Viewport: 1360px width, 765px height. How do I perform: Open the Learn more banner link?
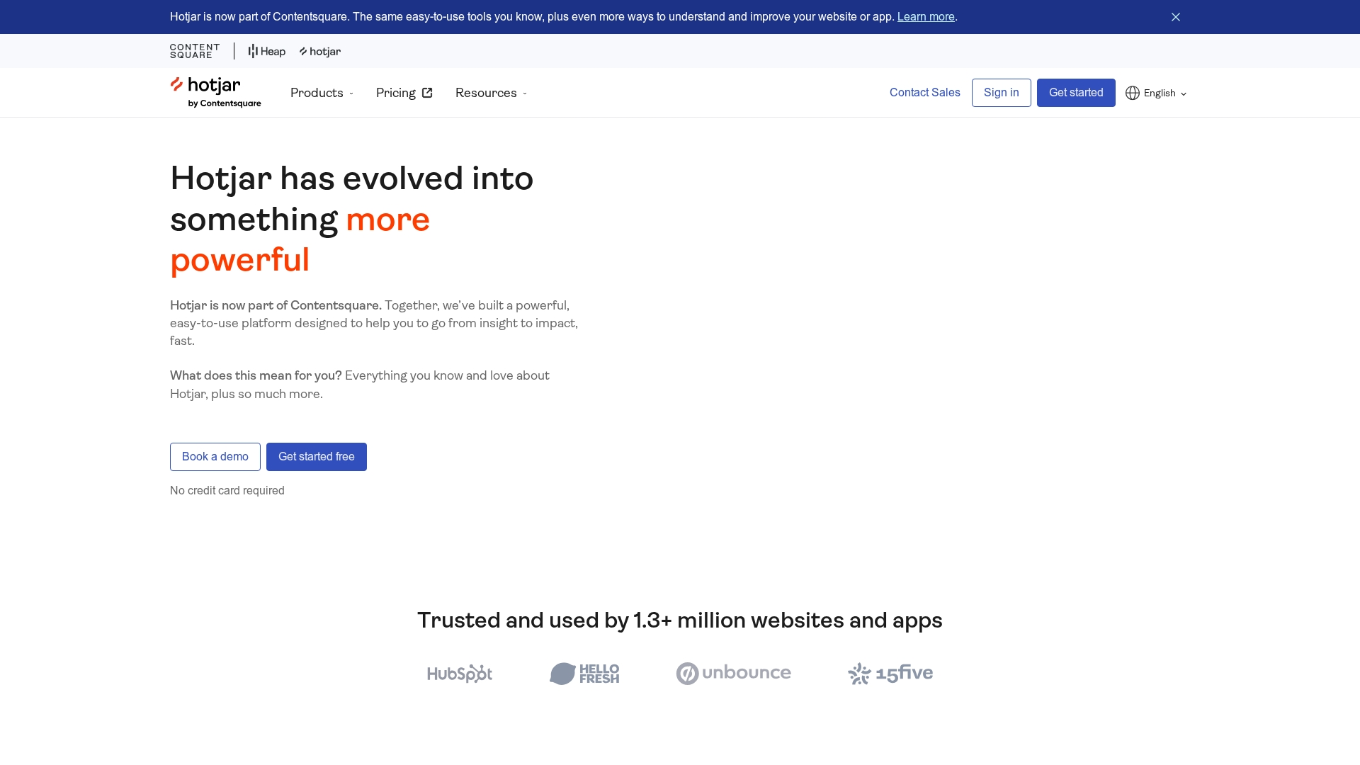pyautogui.click(x=925, y=17)
